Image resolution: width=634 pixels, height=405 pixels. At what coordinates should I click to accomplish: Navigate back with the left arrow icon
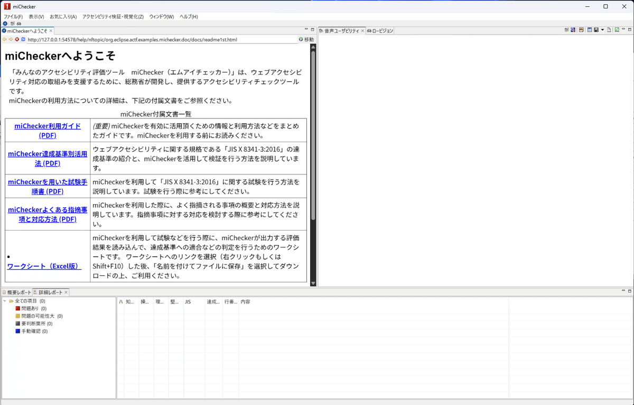tap(5, 38)
